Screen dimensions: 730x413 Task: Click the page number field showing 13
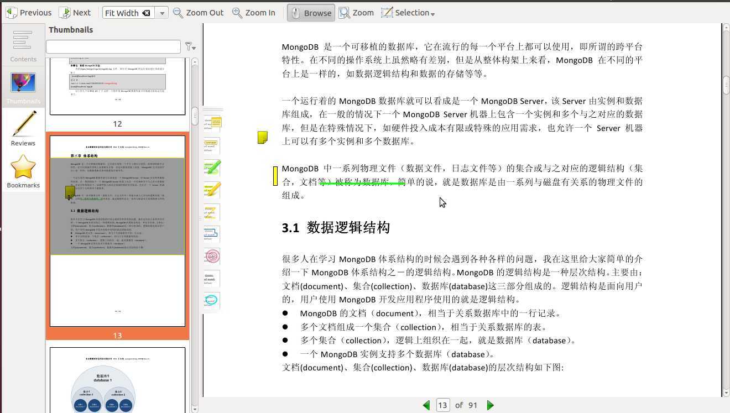pyautogui.click(x=442, y=405)
